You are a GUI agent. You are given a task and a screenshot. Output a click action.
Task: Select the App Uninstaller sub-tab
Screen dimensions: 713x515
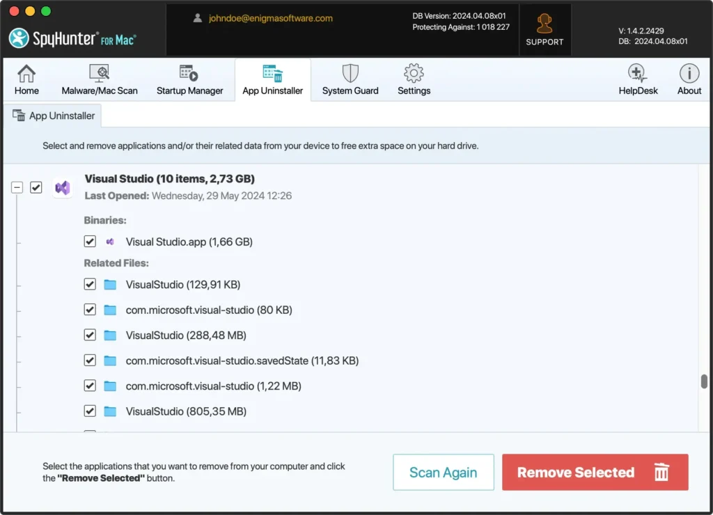click(53, 116)
